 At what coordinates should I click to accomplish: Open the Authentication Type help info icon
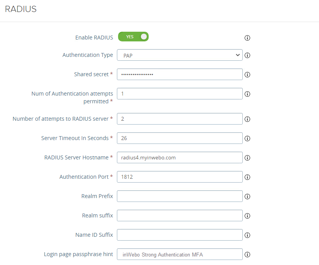coord(247,55)
